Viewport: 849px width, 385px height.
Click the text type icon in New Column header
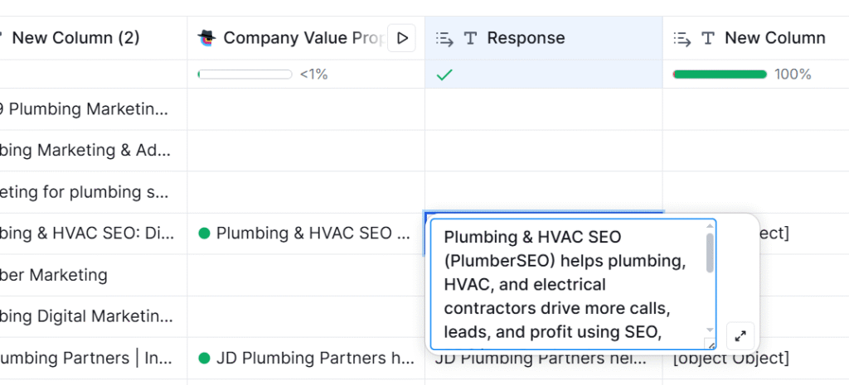click(x=708, y=38)
